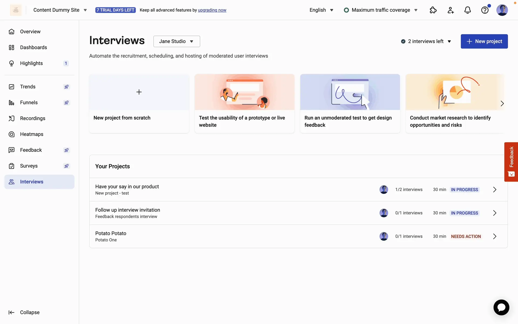Expand the Maximum traffic coverage dropdown

[x=381, y=10]
